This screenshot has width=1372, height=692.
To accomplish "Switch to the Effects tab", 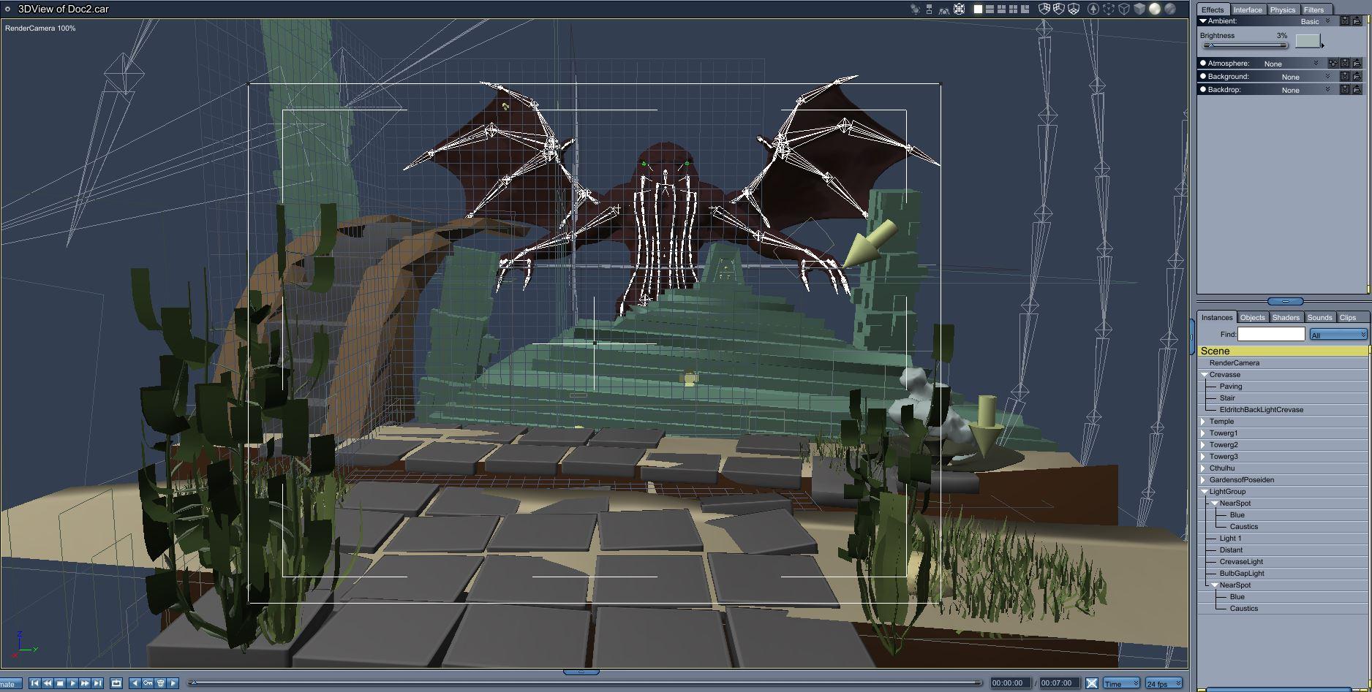I will [1213, 9].
